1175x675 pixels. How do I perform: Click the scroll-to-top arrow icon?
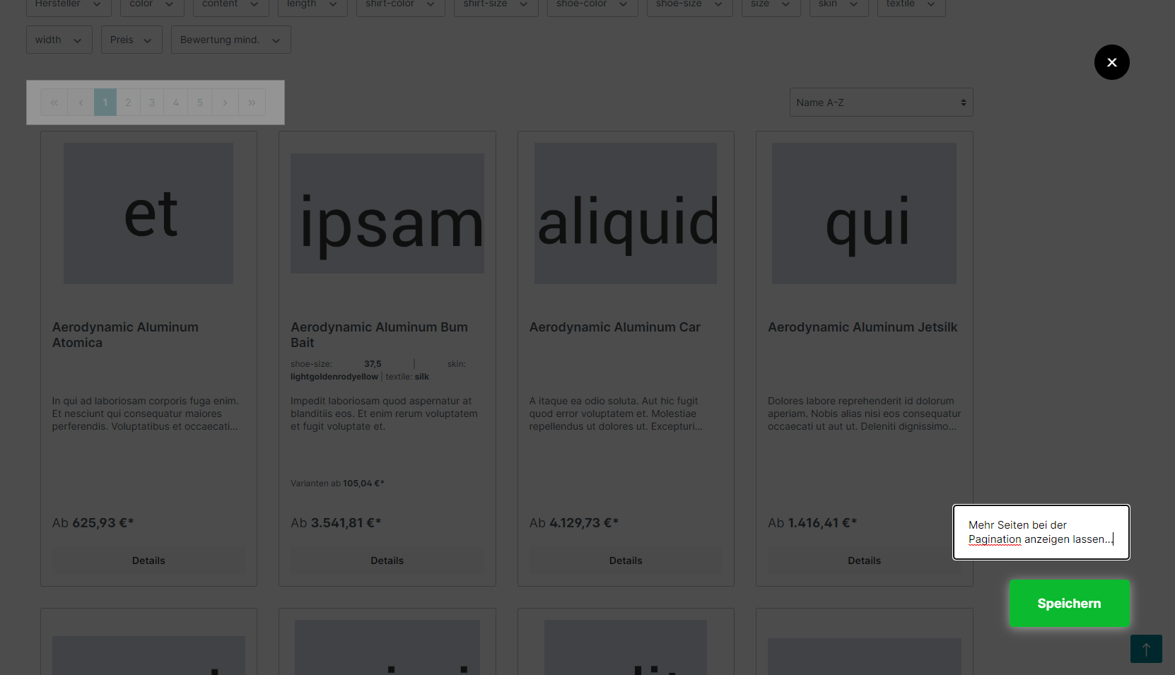[x=1146, y=649]
